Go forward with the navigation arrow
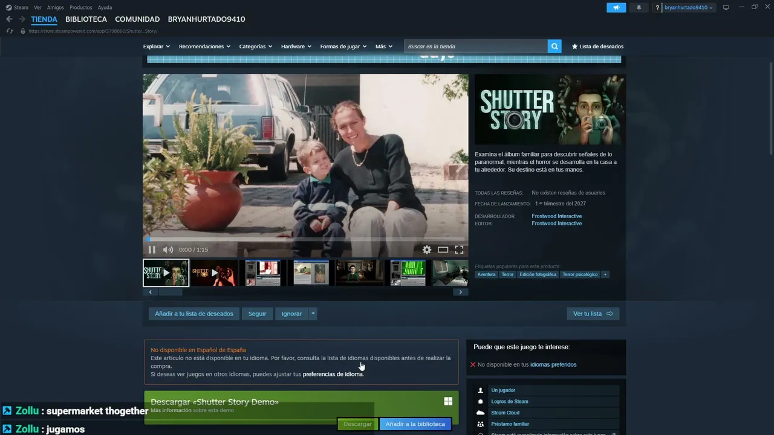 (22, 19)
